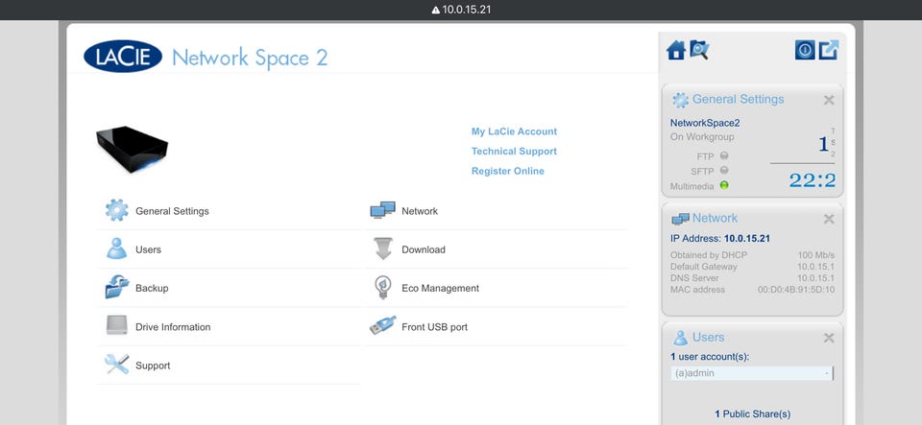The image size is (922, 425).
Task: Open the file browser magnifier icon
Action: coord(699,50)
